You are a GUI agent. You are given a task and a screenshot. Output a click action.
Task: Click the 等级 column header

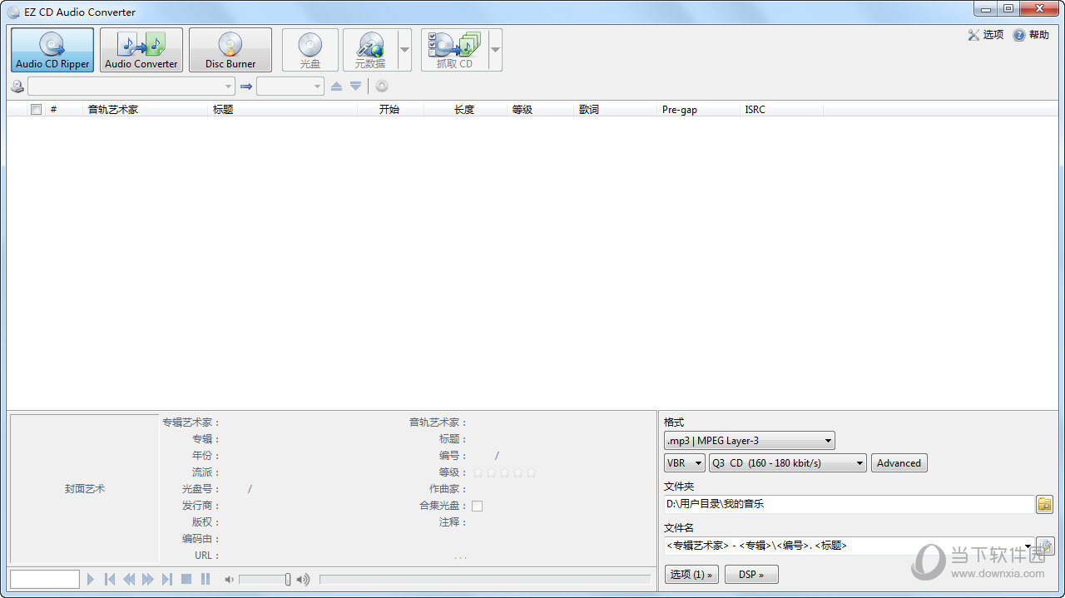(540, 110)
